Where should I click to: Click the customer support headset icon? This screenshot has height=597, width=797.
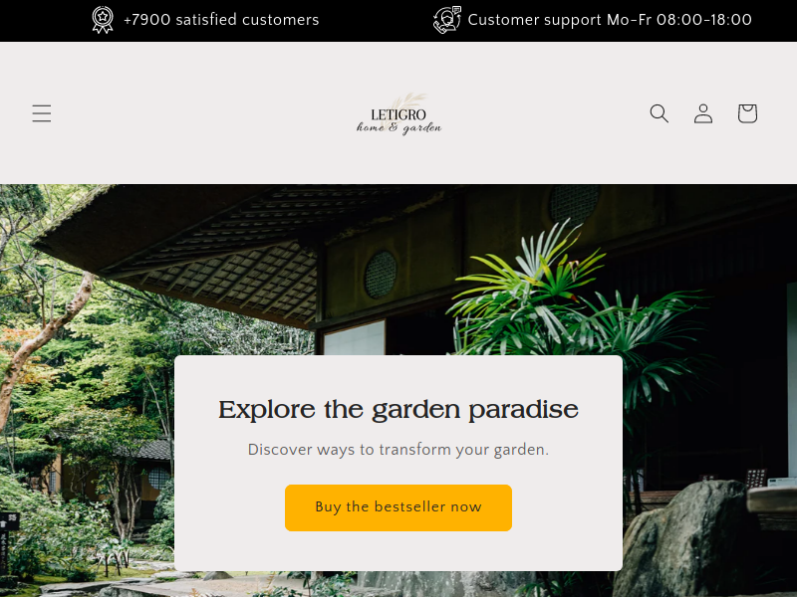tap(446, 20)
